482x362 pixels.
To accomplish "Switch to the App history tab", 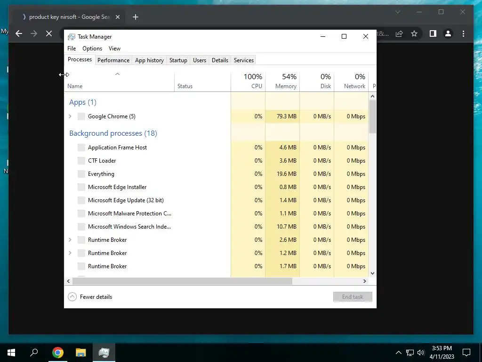I will point(149,60).
